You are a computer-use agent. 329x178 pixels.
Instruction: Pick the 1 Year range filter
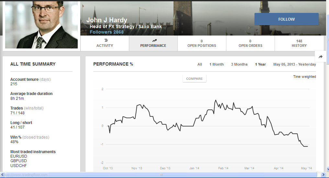[x=260, y=64]
